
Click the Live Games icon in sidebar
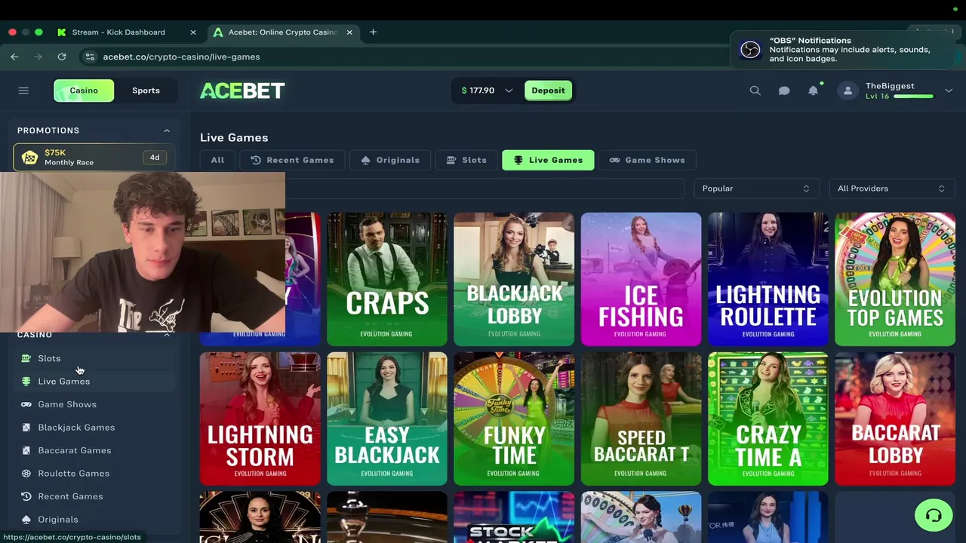26,382
